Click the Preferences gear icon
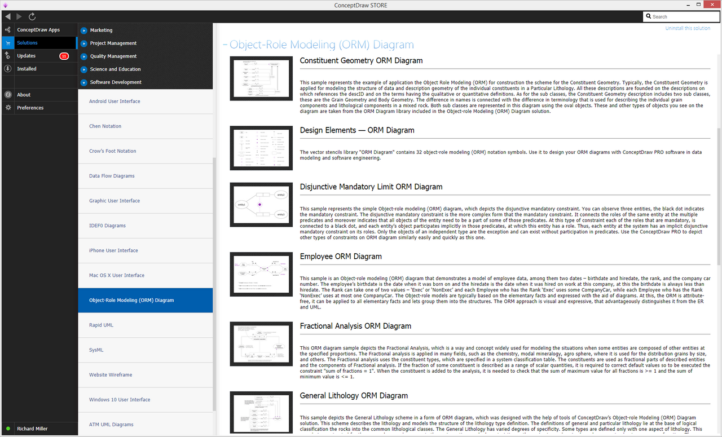 (x=7, y=108)
